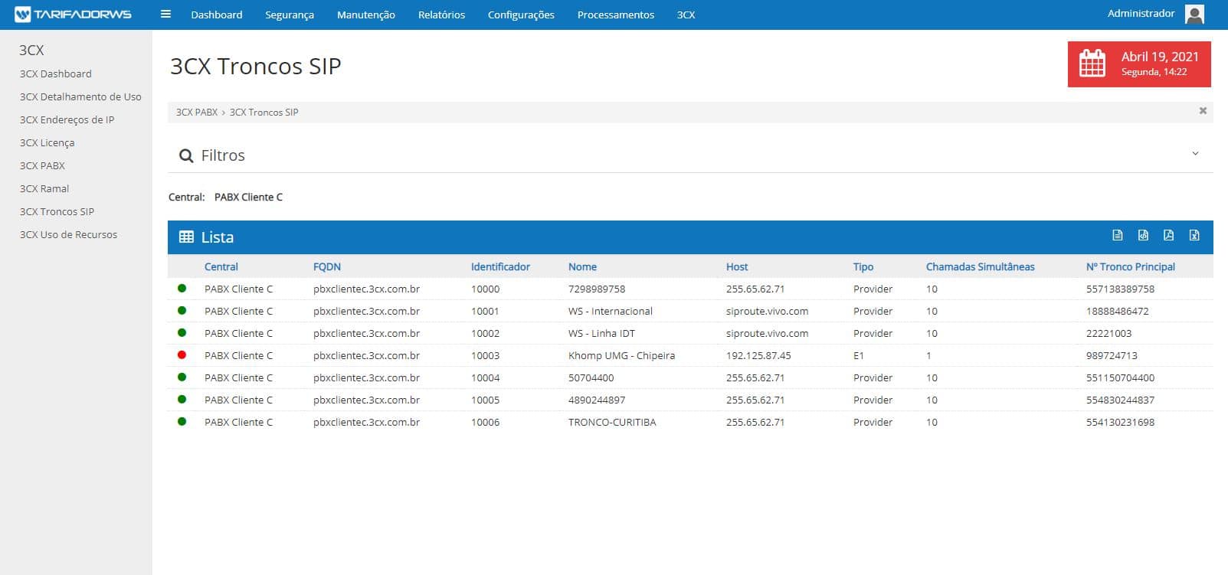Click the Administrador user name
Image resolution: width=1228 pixels, height=575 pixels.
click(x=1141, y=13)
